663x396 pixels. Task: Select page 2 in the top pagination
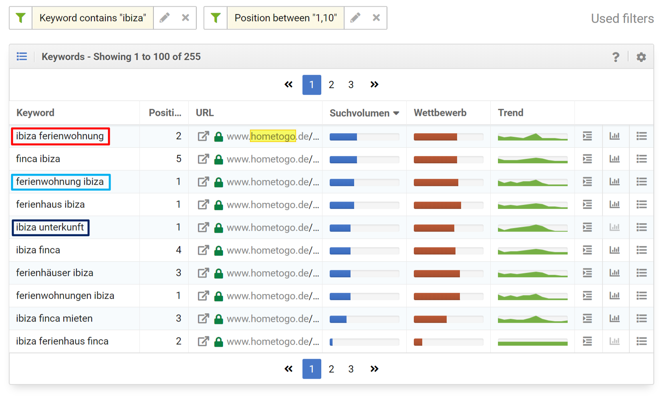coord(331,85)
